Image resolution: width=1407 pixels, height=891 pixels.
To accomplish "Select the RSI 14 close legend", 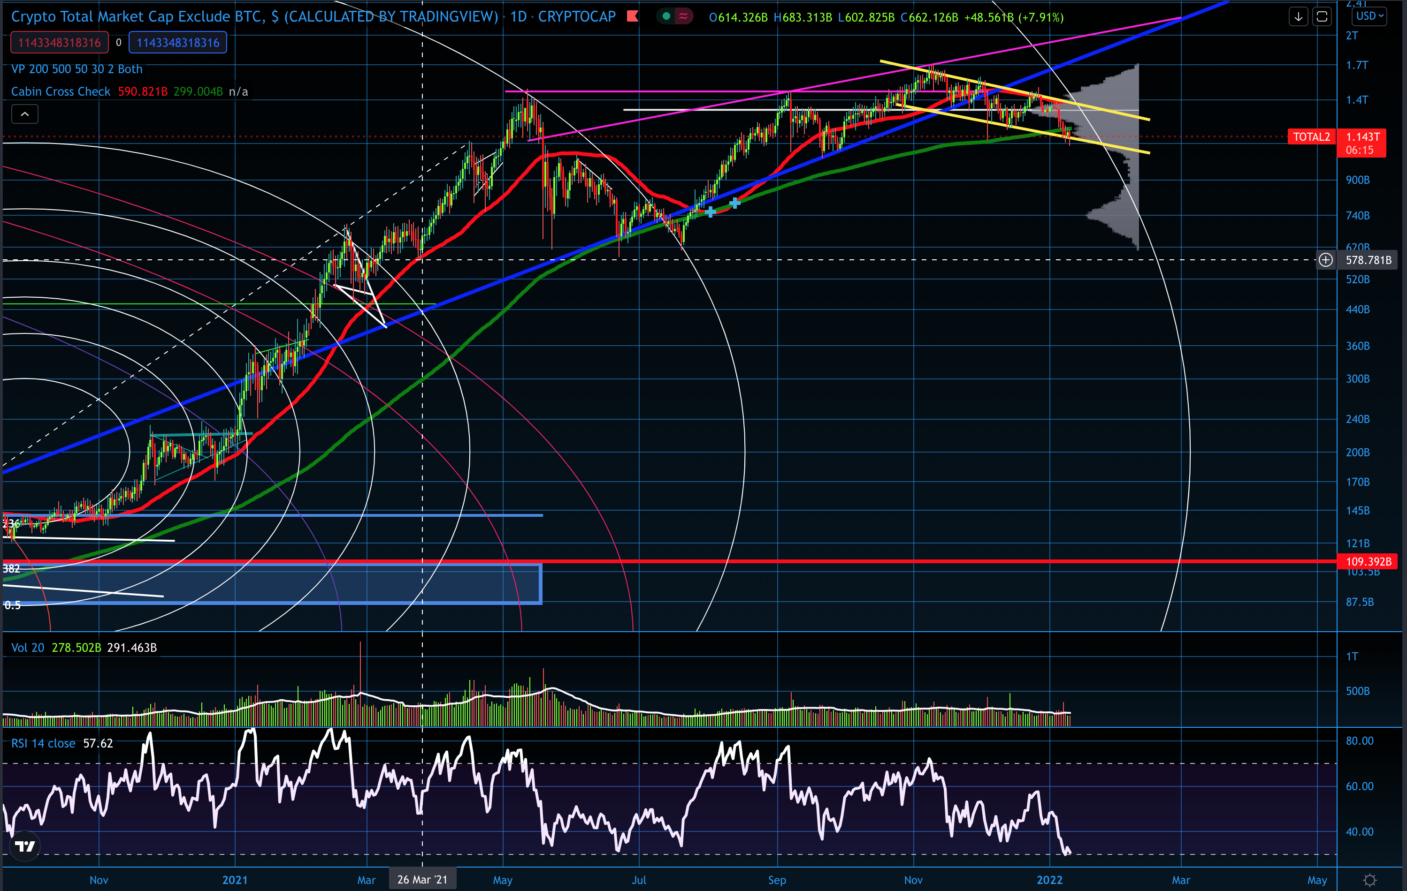I will [43, 743].
